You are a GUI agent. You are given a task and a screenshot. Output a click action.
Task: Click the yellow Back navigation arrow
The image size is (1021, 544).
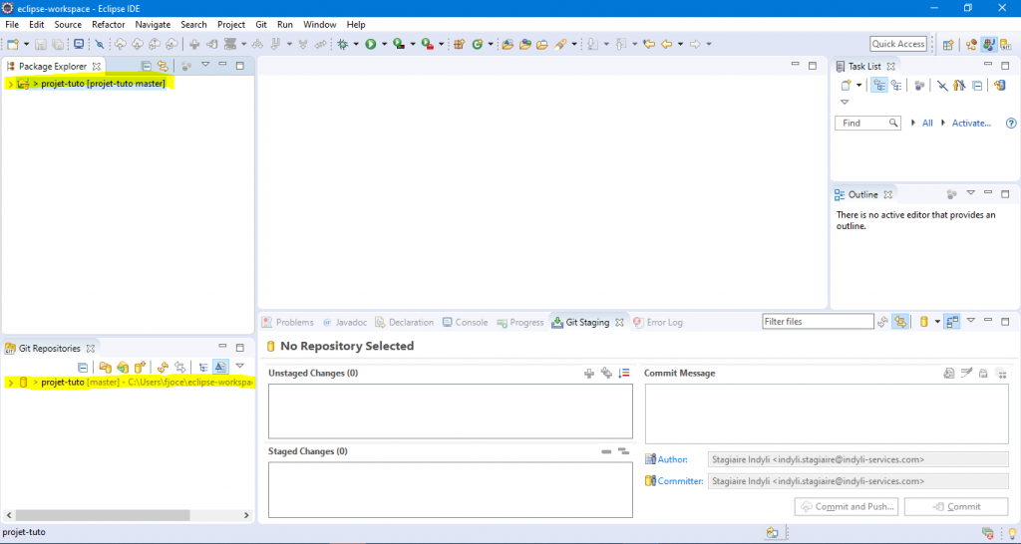(x=666, y=44)
